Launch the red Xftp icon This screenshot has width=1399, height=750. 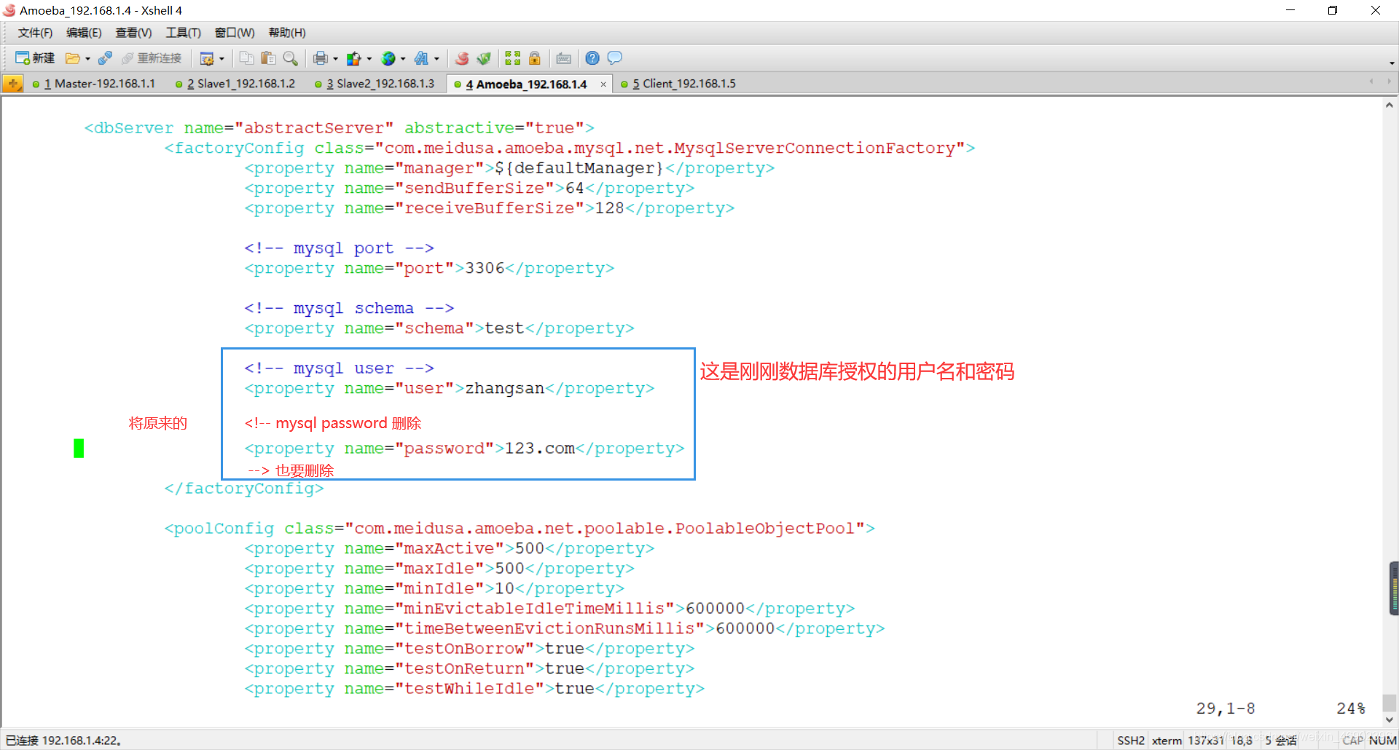(462, 58)
